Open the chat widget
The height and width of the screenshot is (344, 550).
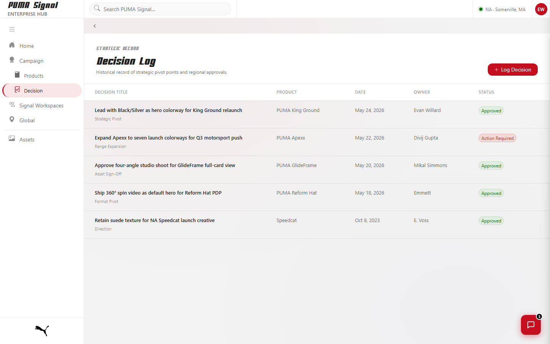[x=531, y=325]
